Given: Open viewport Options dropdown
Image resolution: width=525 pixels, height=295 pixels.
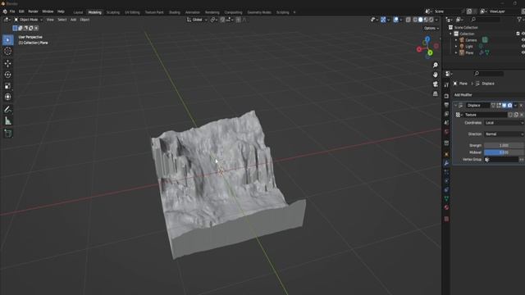Looking at the screenshot, I should tap(431, 29).
